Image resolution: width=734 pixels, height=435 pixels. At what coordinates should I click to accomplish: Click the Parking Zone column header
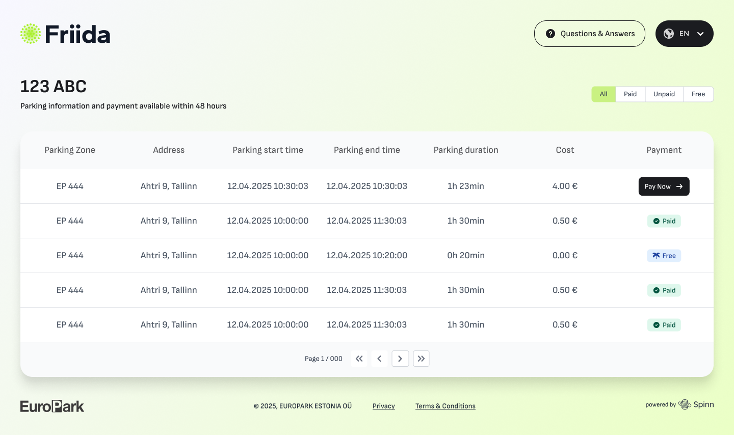pyautogui.click(x=70, y=150)
